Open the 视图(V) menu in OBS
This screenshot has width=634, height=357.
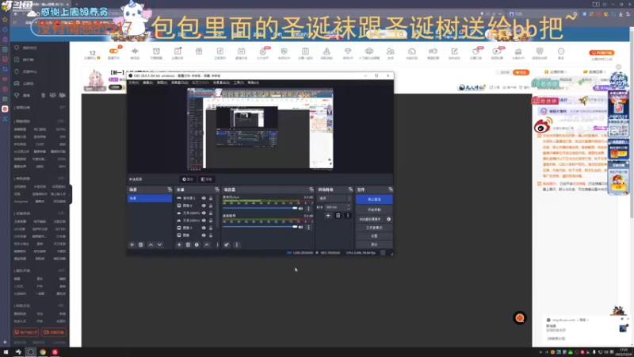click(162, 83)
